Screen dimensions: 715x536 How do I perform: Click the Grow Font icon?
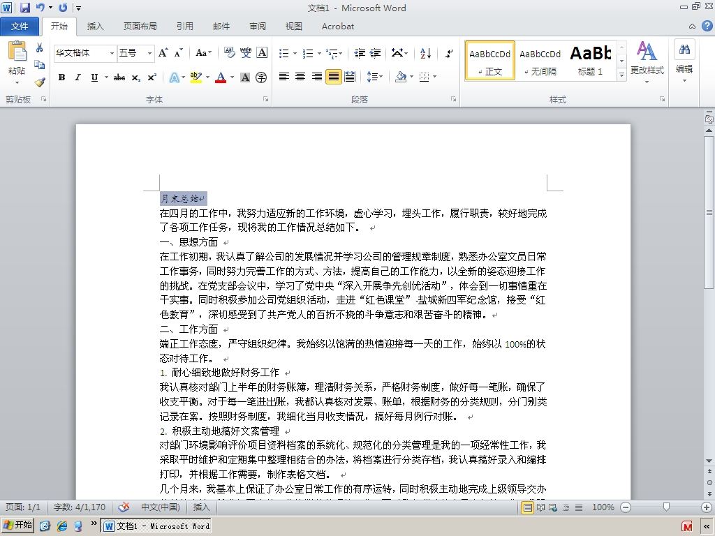tap(163, 53)
